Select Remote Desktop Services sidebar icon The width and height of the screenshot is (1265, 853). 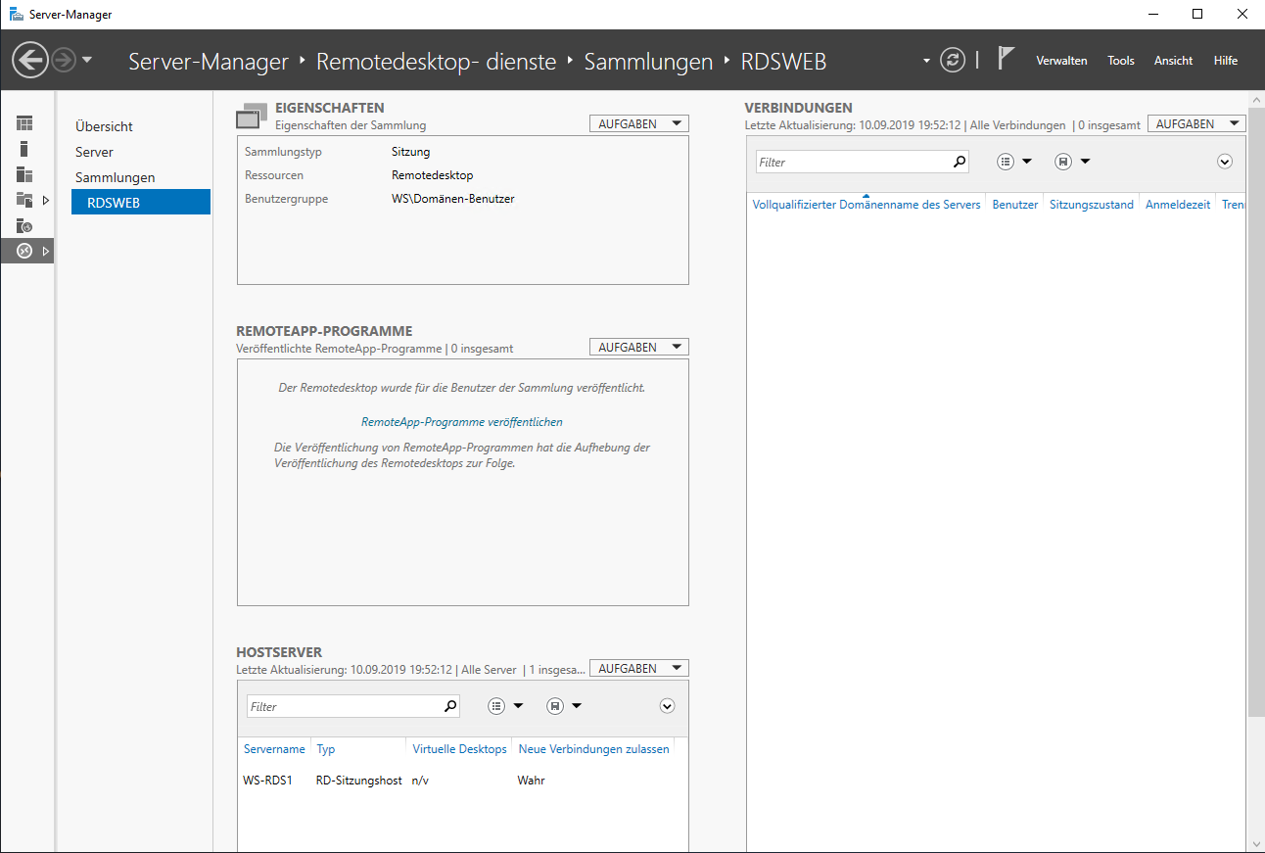[x=24, y=252]
